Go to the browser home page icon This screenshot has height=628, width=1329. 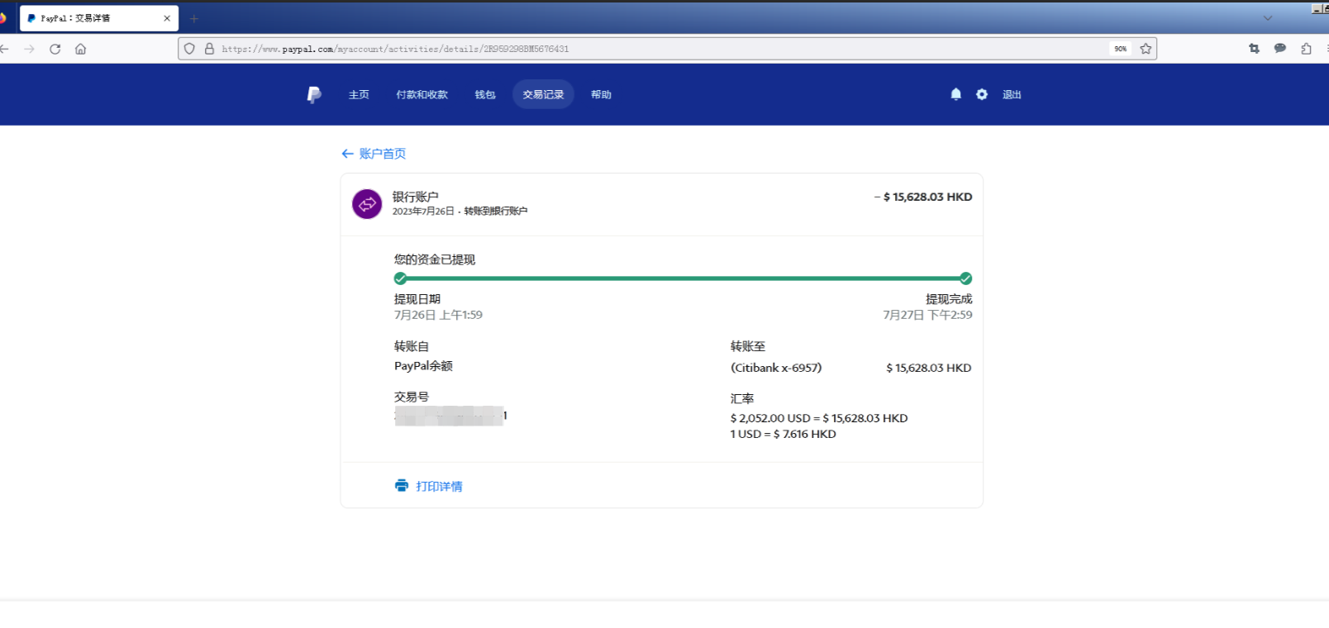pyautogui.click(x=81, y=49)
